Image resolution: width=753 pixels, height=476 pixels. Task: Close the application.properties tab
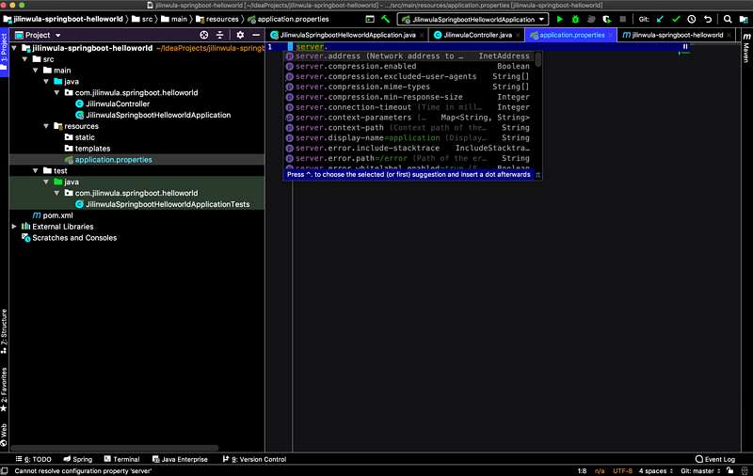tap(611, 35)
